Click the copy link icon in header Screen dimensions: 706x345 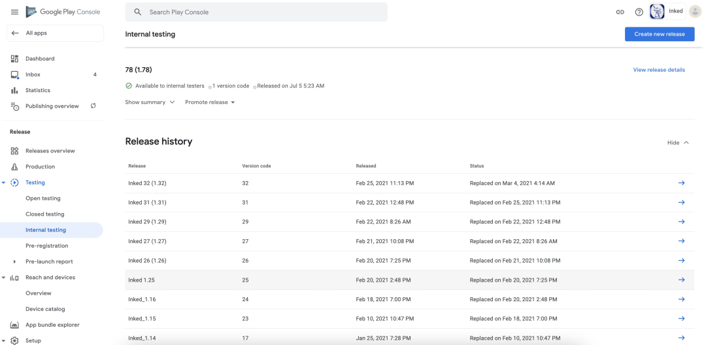pos(620,12)
